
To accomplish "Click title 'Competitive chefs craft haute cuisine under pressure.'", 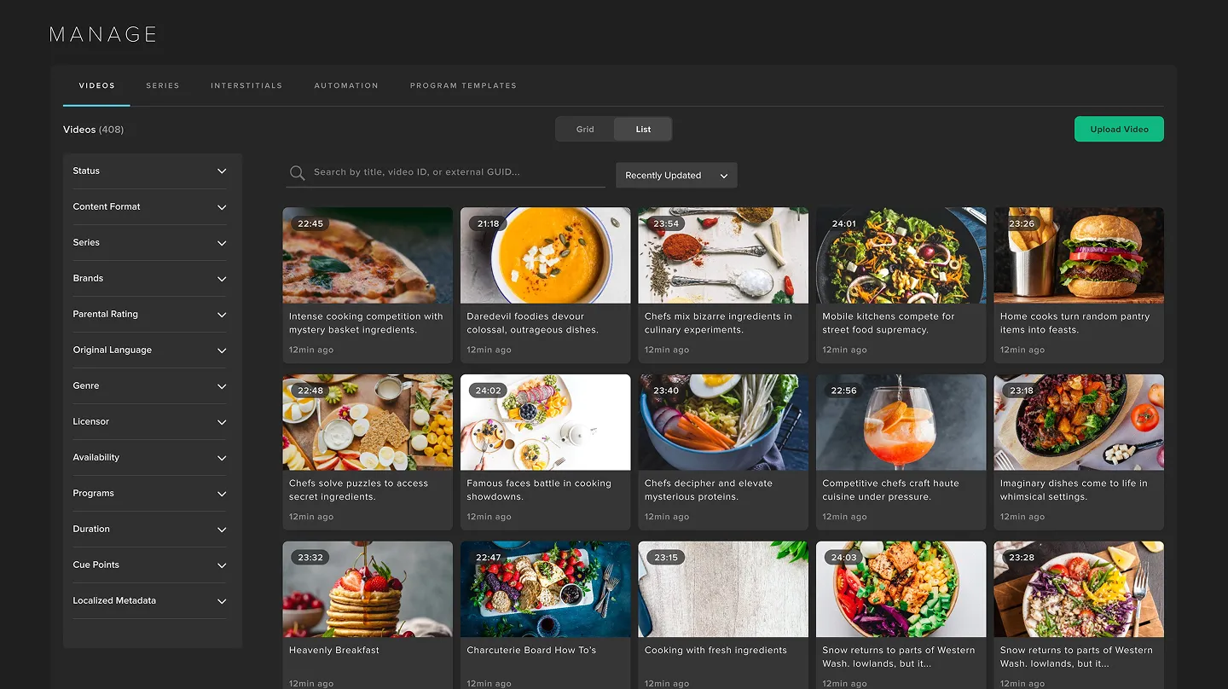I will [x=890, y=490].
